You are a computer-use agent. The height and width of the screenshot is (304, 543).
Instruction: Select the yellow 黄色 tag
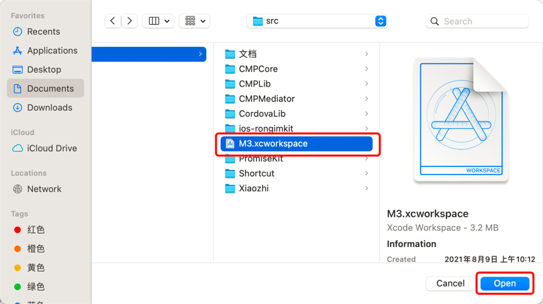[46, 268]
